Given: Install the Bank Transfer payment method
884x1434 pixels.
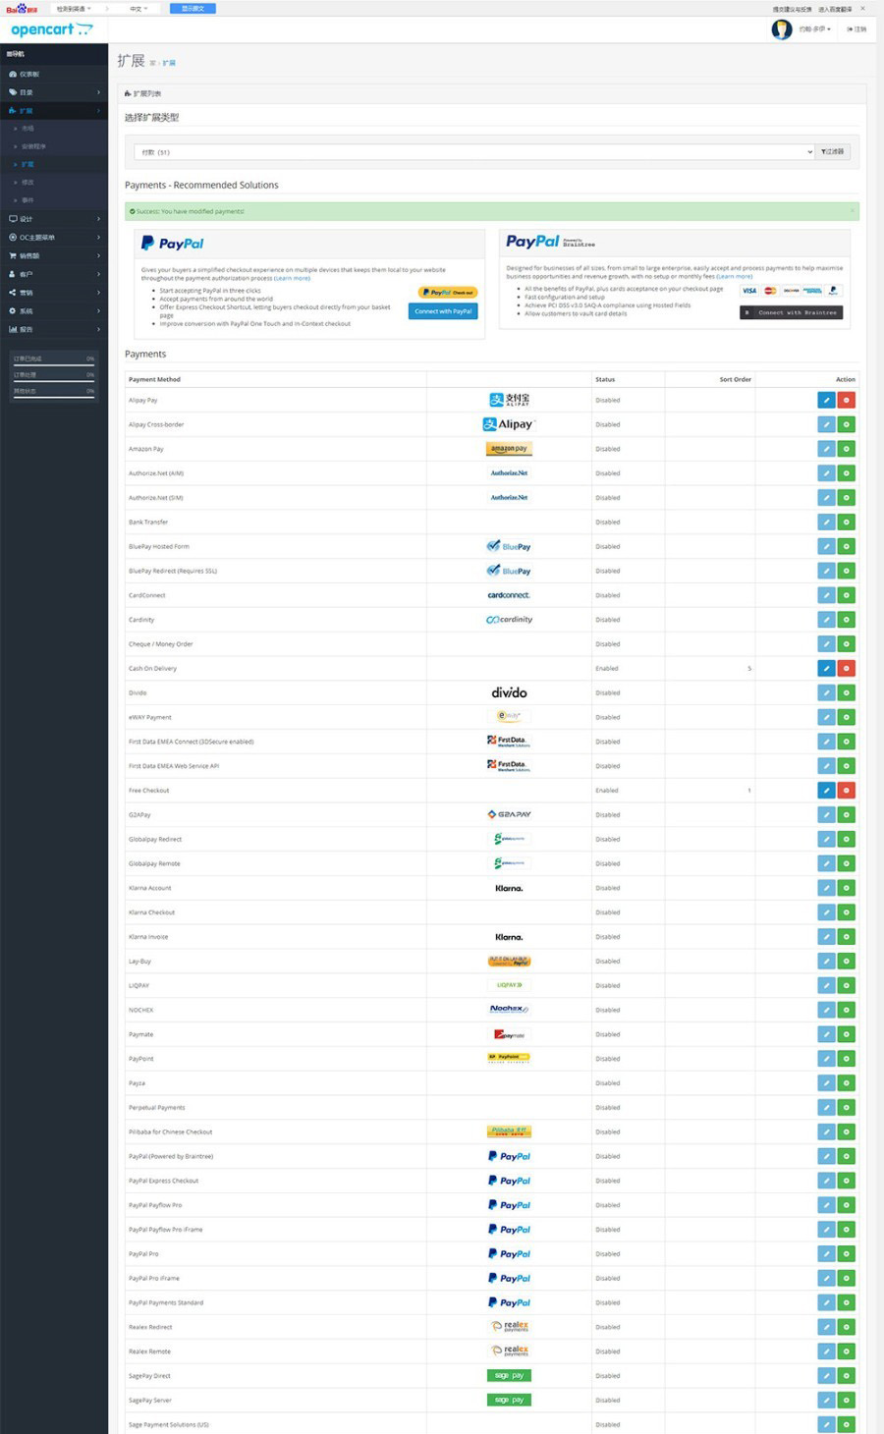Looking at the screenshot, I should 846,522.
